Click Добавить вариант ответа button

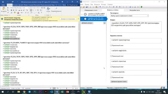coord(119,81)
